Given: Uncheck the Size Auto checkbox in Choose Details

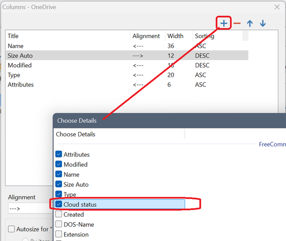Looking at the screenshot, I should click(59, 184).
